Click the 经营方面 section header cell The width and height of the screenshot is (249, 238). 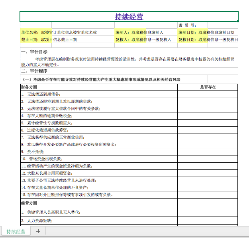99,203
